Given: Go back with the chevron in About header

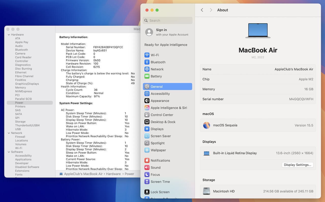Looking at the screenshot, I should (202, 10).
